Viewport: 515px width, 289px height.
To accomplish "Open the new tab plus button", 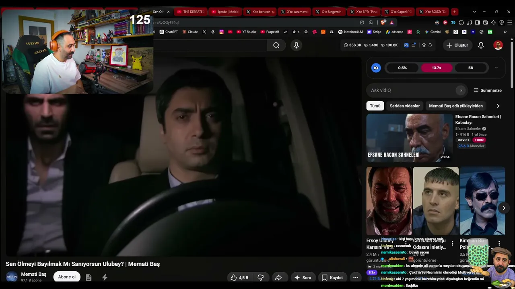I will click(454, 12).
